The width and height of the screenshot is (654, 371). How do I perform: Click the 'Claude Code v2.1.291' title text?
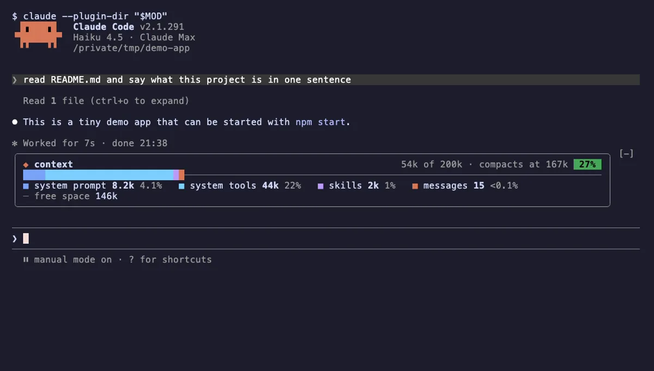pyautogui.click(x=129, y=27)
